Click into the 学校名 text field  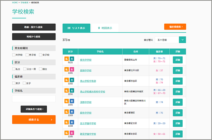[34, 99]
